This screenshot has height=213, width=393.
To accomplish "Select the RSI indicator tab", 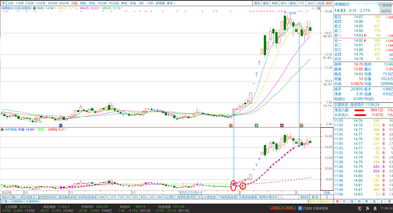I will (128, 197).
